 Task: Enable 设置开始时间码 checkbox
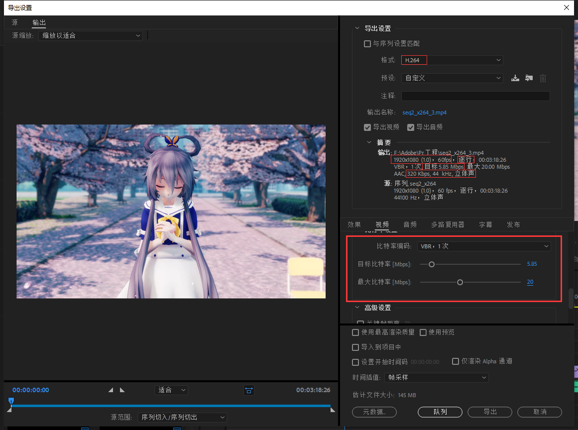(x=355, y=362)
